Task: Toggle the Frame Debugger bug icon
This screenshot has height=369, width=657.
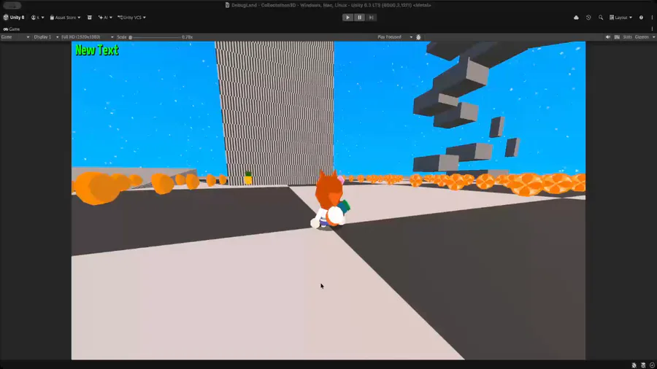Action: coord(418,37)
